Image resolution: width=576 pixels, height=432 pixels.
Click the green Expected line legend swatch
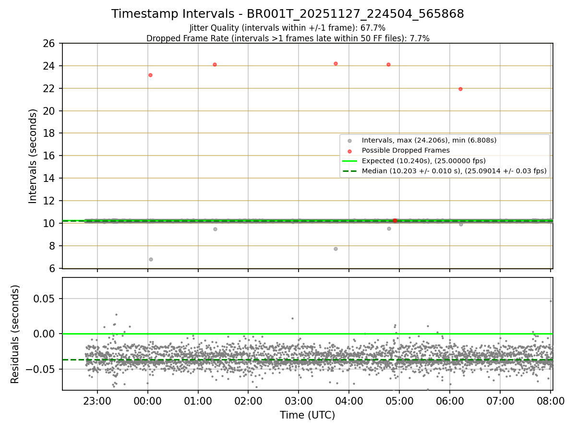tap(349, 161)
